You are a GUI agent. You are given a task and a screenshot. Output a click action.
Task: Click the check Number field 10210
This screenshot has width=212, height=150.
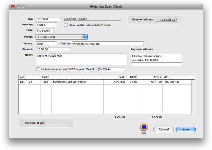(x=46, y=25)
